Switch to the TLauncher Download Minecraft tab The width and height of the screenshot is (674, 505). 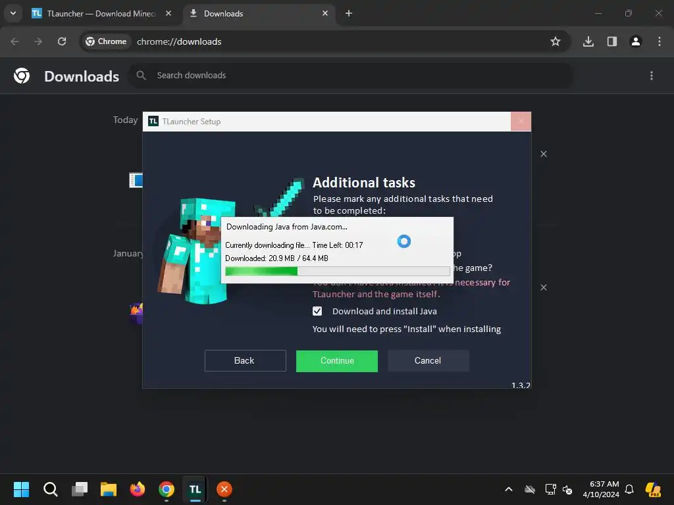101,14
